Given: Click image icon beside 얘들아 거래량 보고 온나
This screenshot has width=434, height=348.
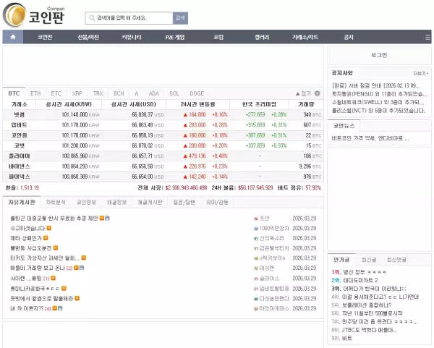Looking at the screenshot, I should (x=82, y=268).
